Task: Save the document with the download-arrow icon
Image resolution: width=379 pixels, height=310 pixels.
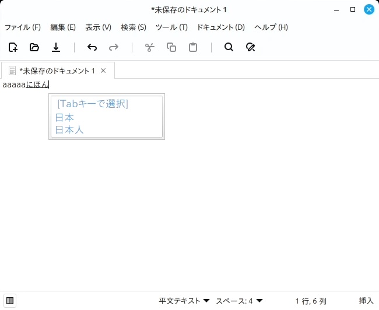Action: 56,47
